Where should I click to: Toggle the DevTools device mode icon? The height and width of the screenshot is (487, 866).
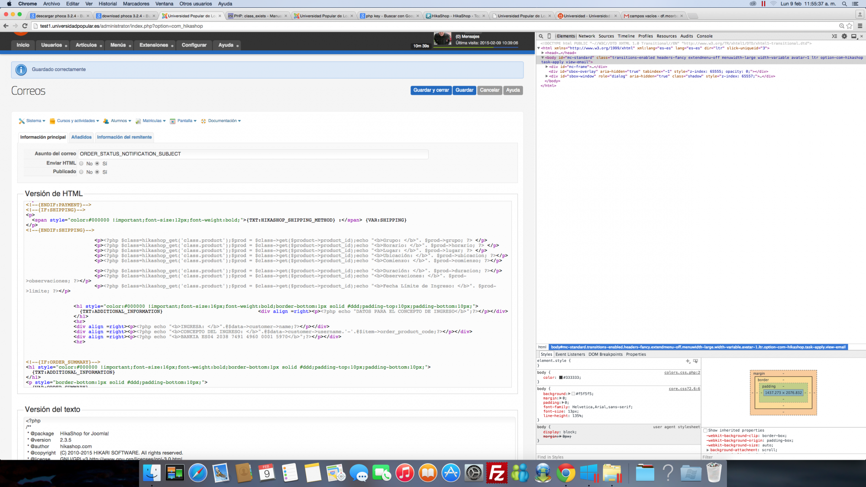click(549, 36)
